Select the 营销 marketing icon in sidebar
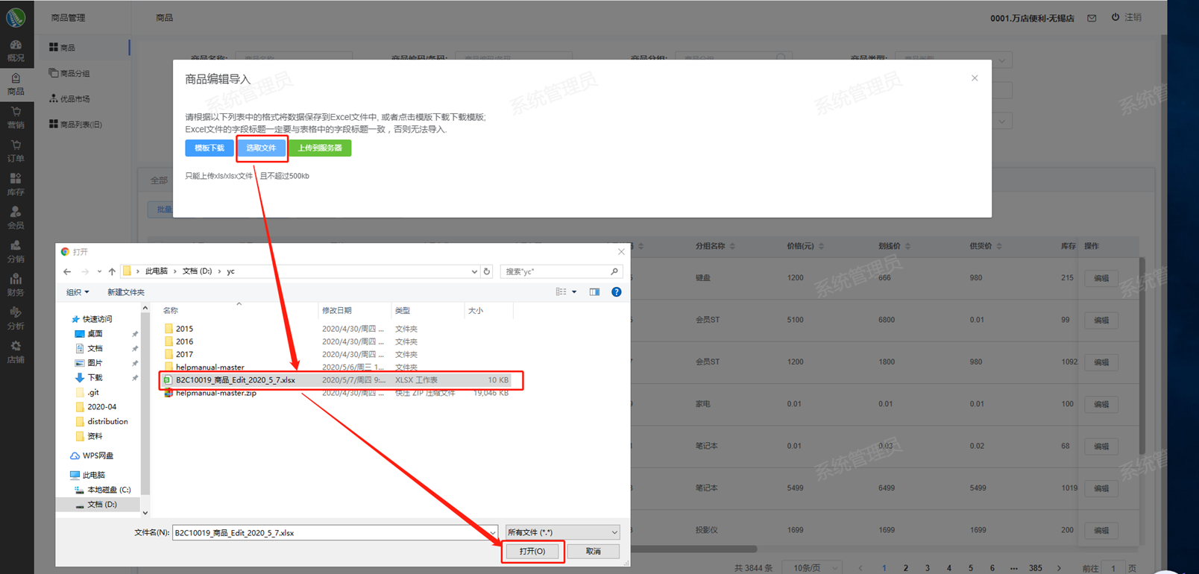 (16, 118)
